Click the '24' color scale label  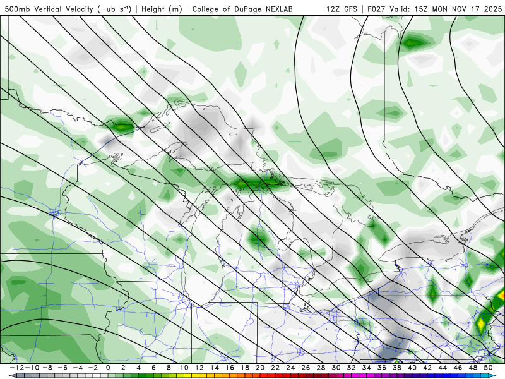coord(290,368)
